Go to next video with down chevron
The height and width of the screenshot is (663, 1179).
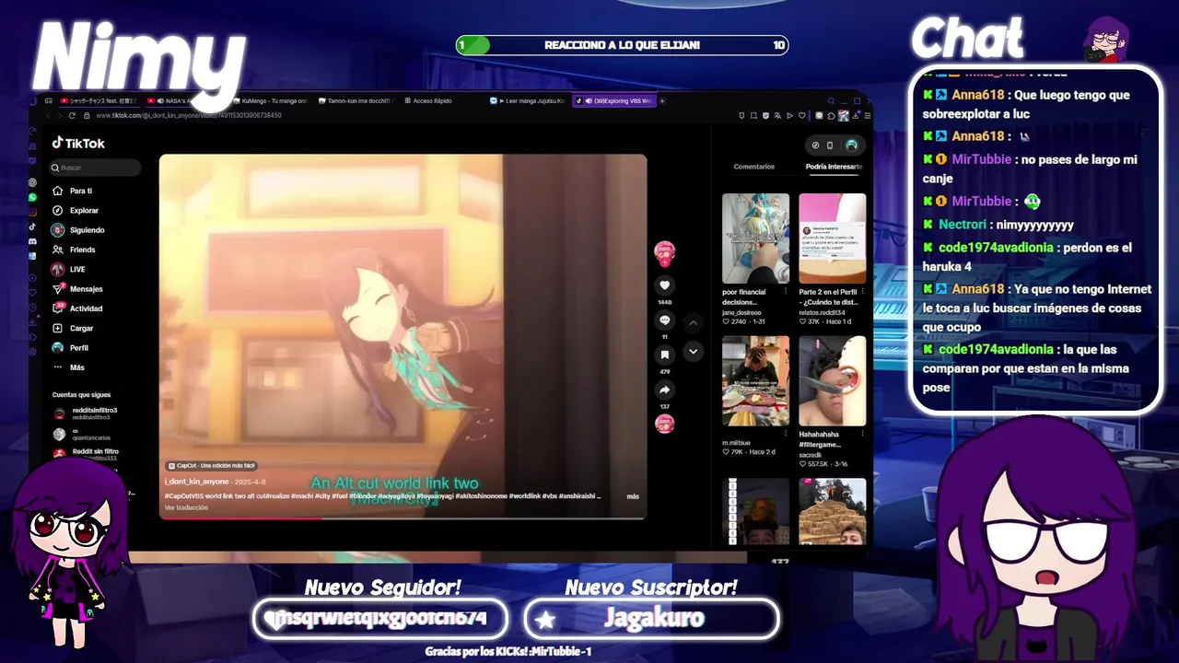[694, 351]
